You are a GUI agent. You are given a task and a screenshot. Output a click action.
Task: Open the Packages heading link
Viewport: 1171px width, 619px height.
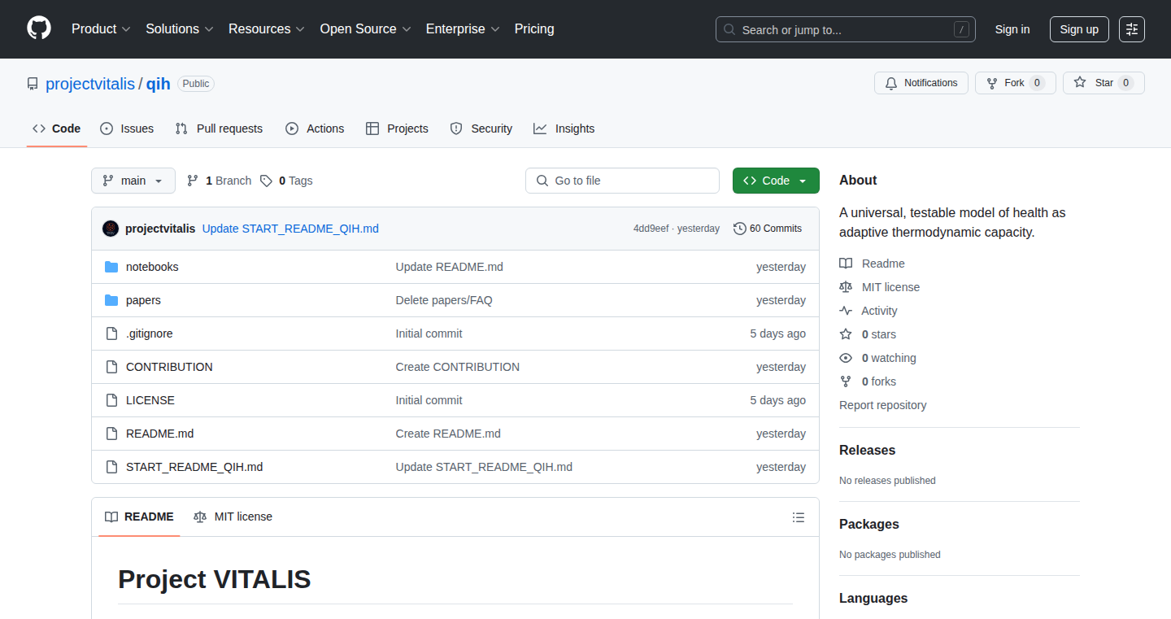[x=869, y=525]
